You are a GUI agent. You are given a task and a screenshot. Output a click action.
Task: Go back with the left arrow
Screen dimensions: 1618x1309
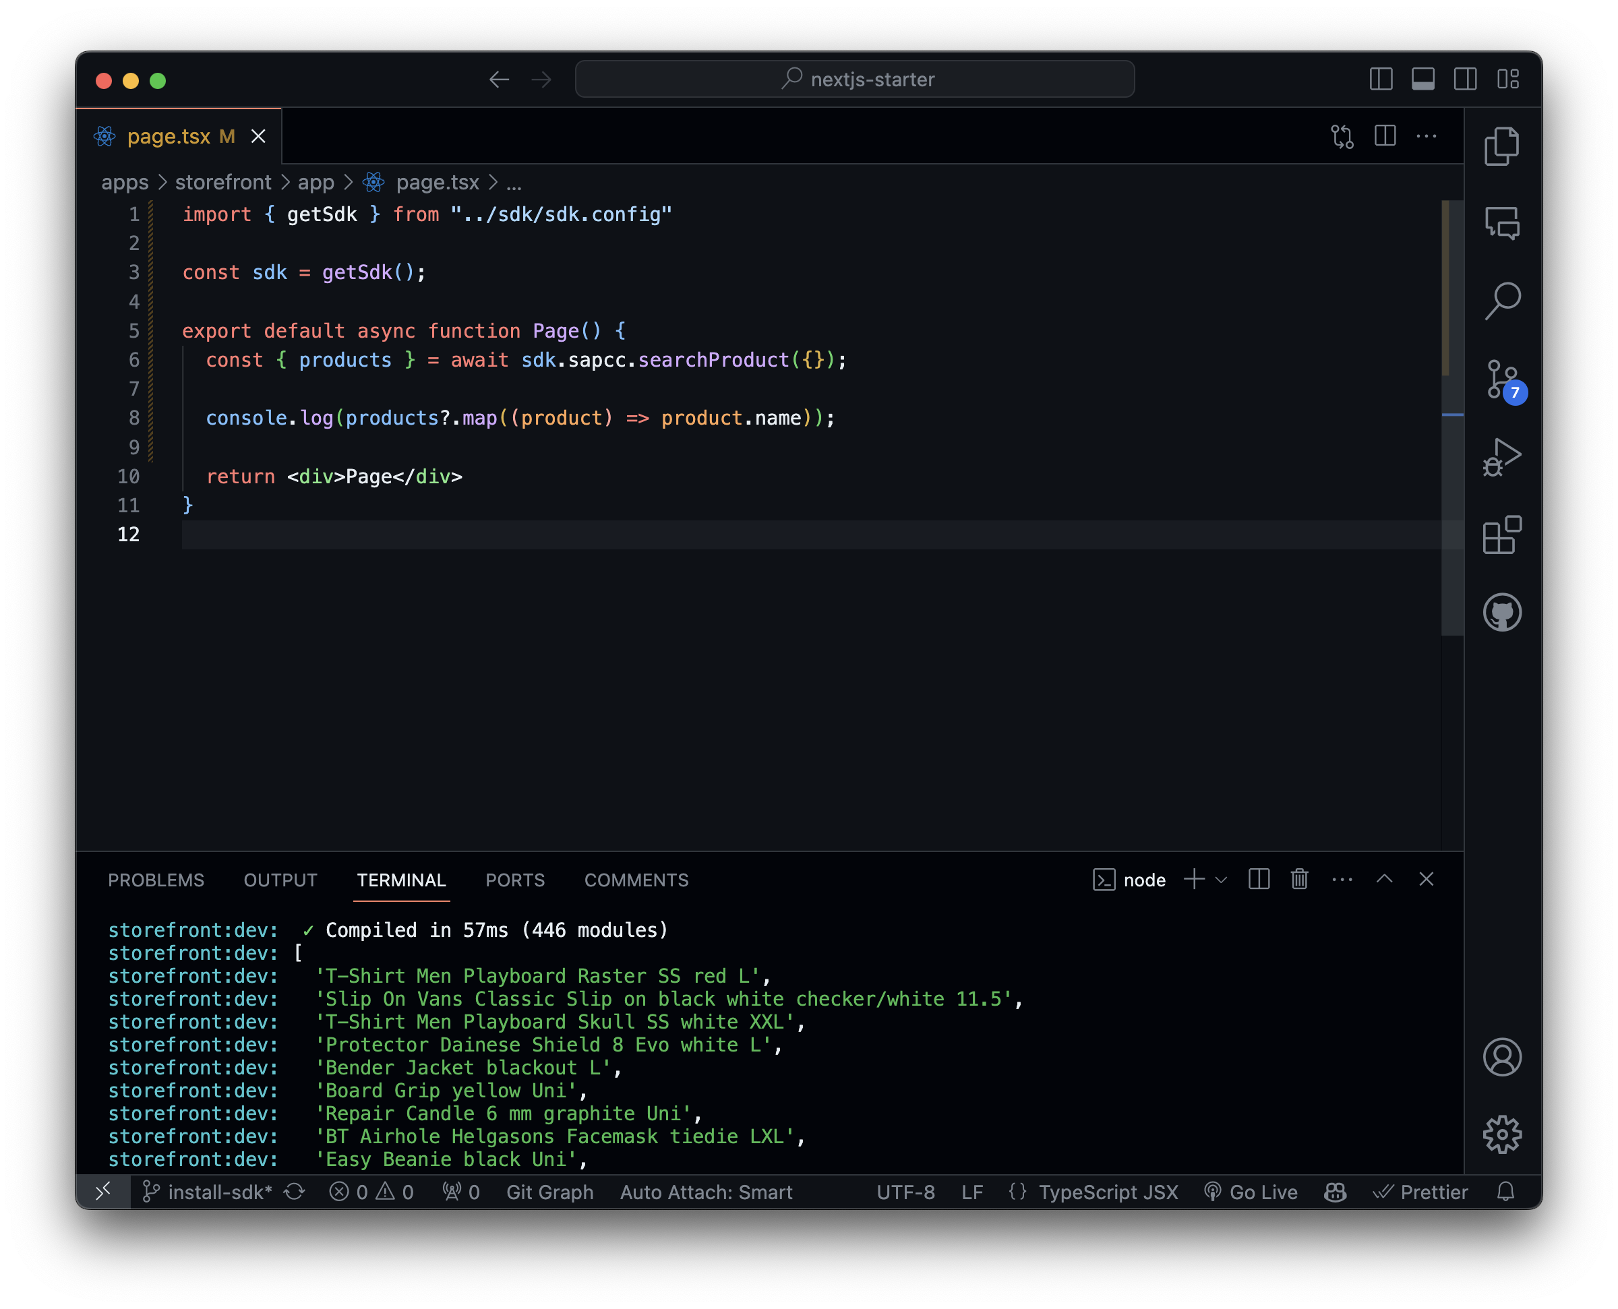[498, 79]
